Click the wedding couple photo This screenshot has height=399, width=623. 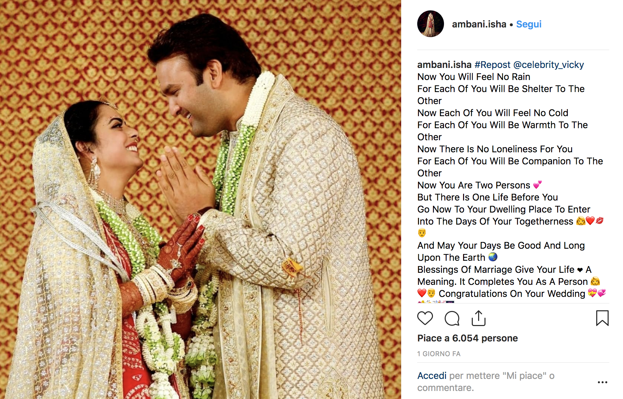pos(200,199)
